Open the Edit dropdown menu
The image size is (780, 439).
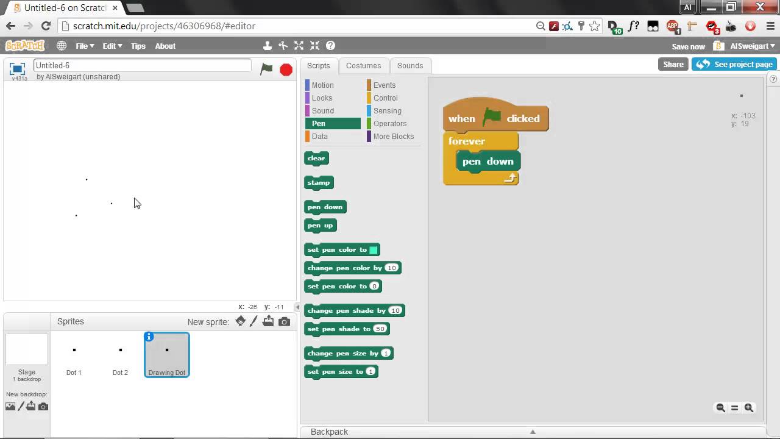[112, 46]
